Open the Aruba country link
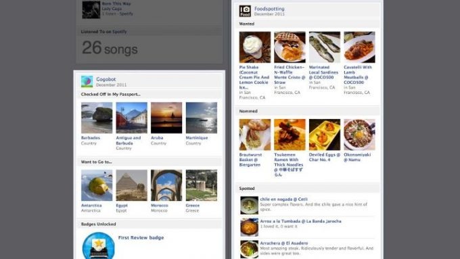The height and width of the screenshot is (259, 460). tap(157, 137)
